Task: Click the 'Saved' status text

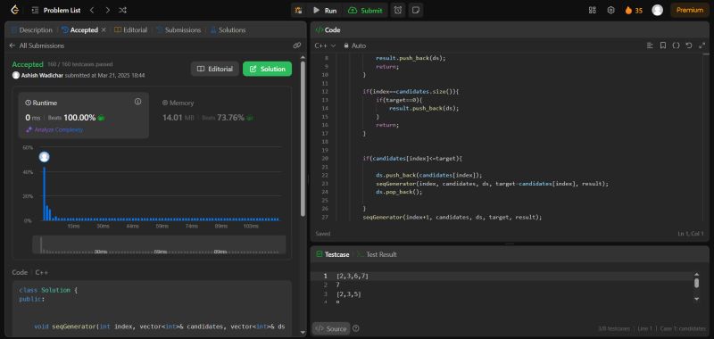Action: (323, 234)
